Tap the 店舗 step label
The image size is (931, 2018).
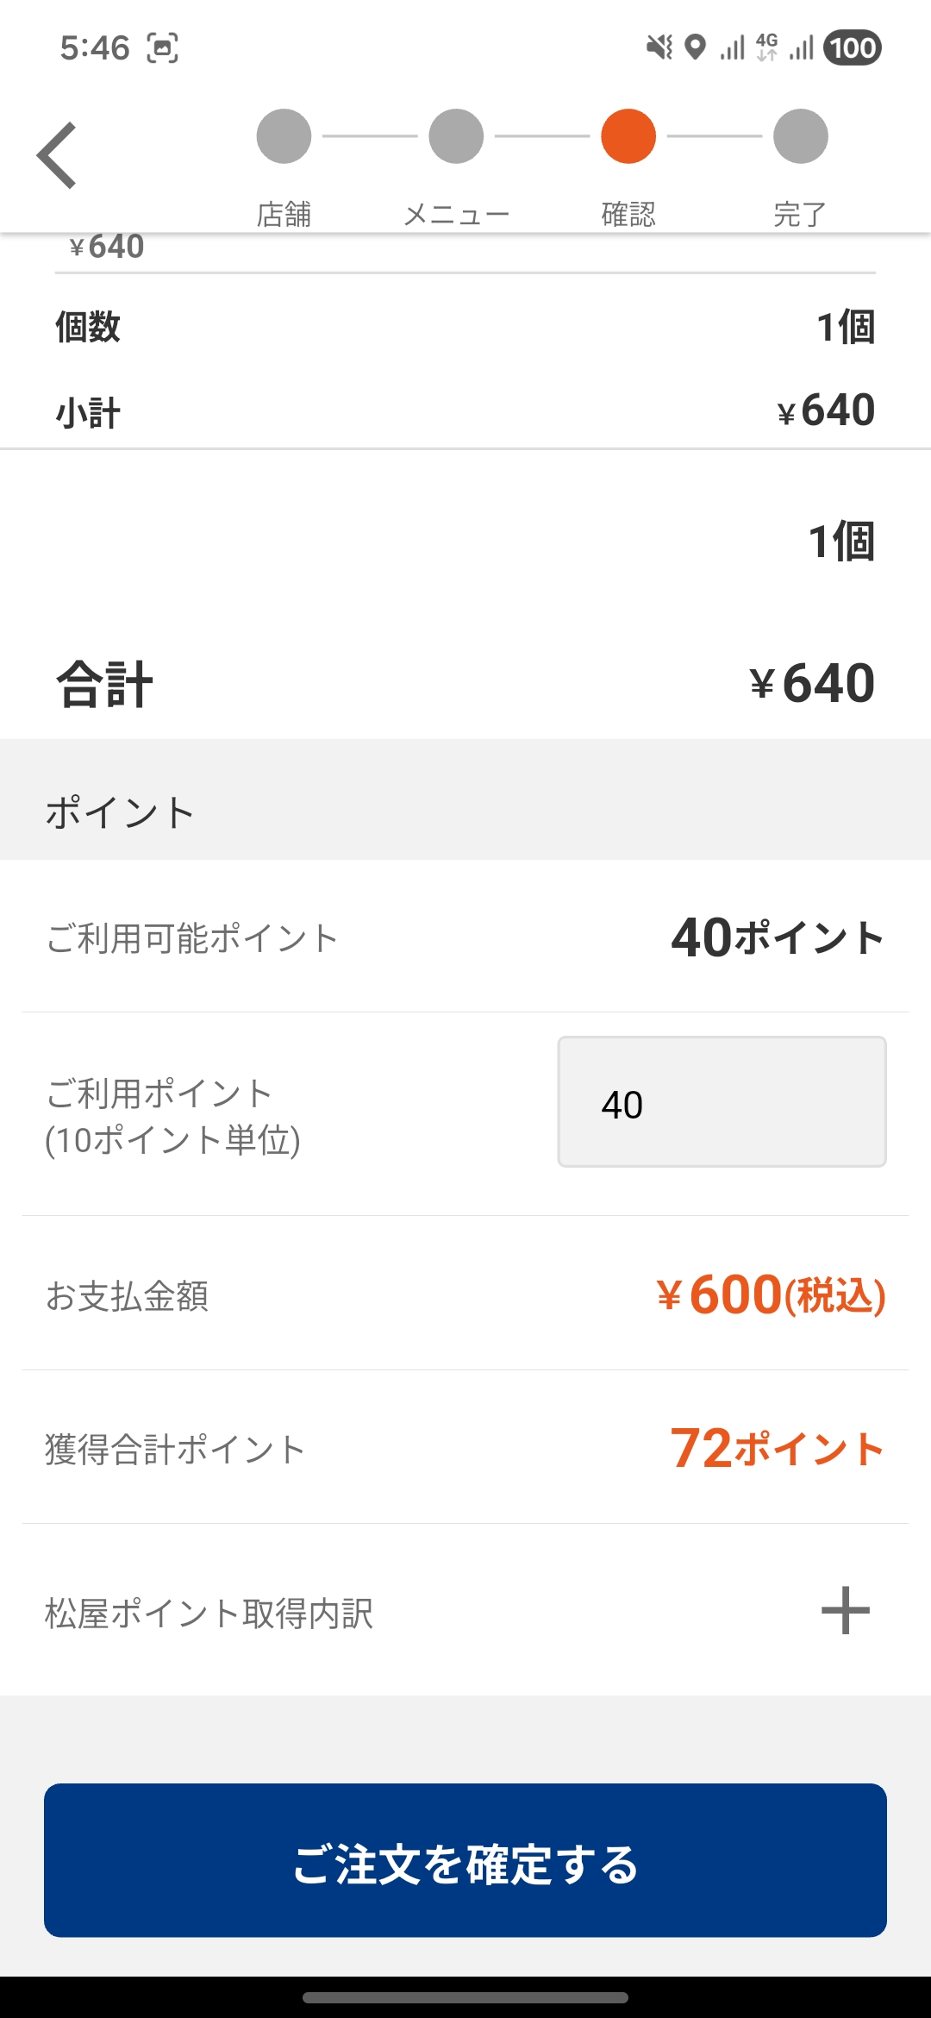click(284, 214)
